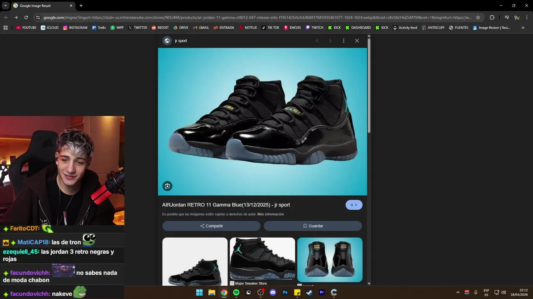Click the browser address bar

click(257, 17)
